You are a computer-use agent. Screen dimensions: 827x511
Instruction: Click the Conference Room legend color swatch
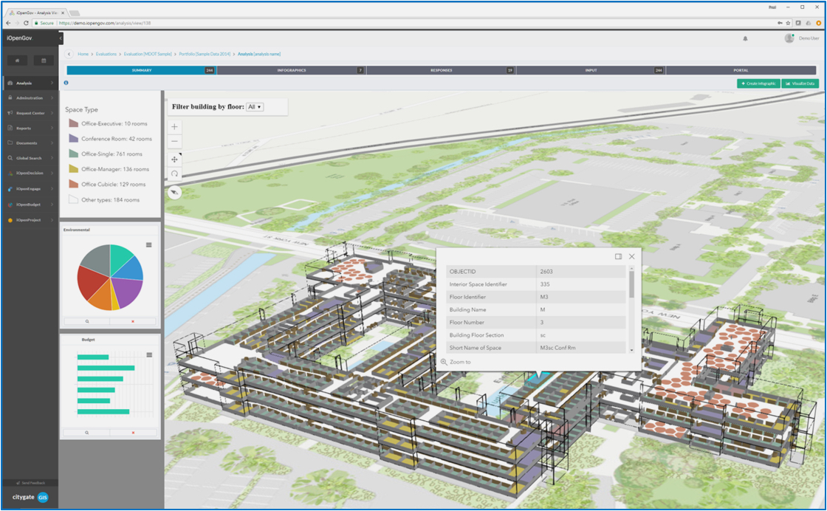[73, 138]
